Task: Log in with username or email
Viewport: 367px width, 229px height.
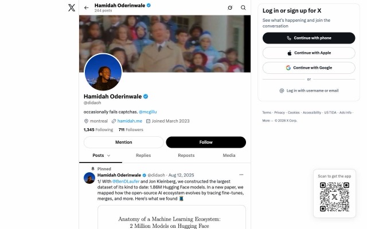Action: pos(309,90)
